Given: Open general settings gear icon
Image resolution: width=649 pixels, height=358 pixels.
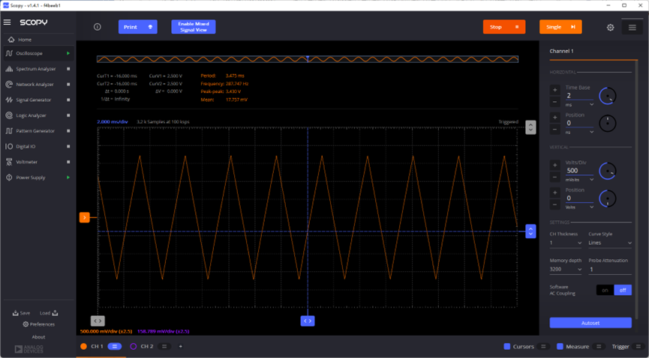Looking at the screenshot, I should pos(611,27).
